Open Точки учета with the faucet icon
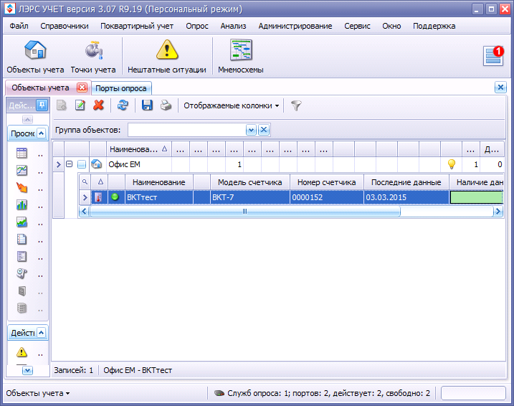This screenshot has width=514, height=406. [x=93, y=57]
